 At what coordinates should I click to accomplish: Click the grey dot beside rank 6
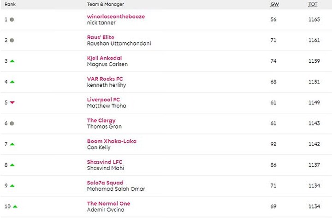pyautogui.click(x=12, y=124)
